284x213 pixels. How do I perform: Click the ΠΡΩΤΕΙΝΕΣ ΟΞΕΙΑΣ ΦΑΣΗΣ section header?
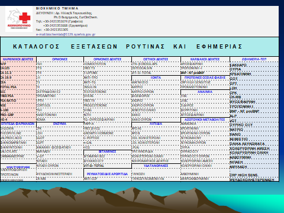tap(205, 78)
